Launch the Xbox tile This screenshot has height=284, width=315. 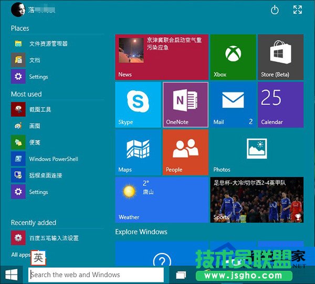point(233,57)
